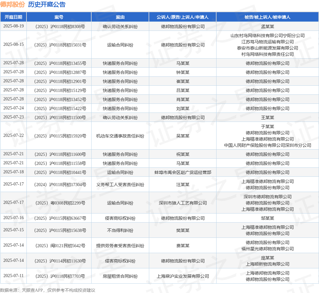Click 村鸟网络科技有限责任公司
This screenshot has width=319, height=293.
[268, 54]
